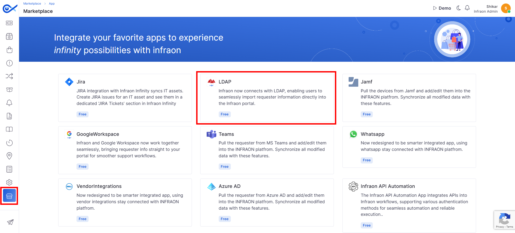Open the LDAP app card

[267, 98]
